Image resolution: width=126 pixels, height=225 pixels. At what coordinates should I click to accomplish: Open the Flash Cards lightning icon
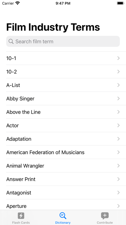(21, 216)
